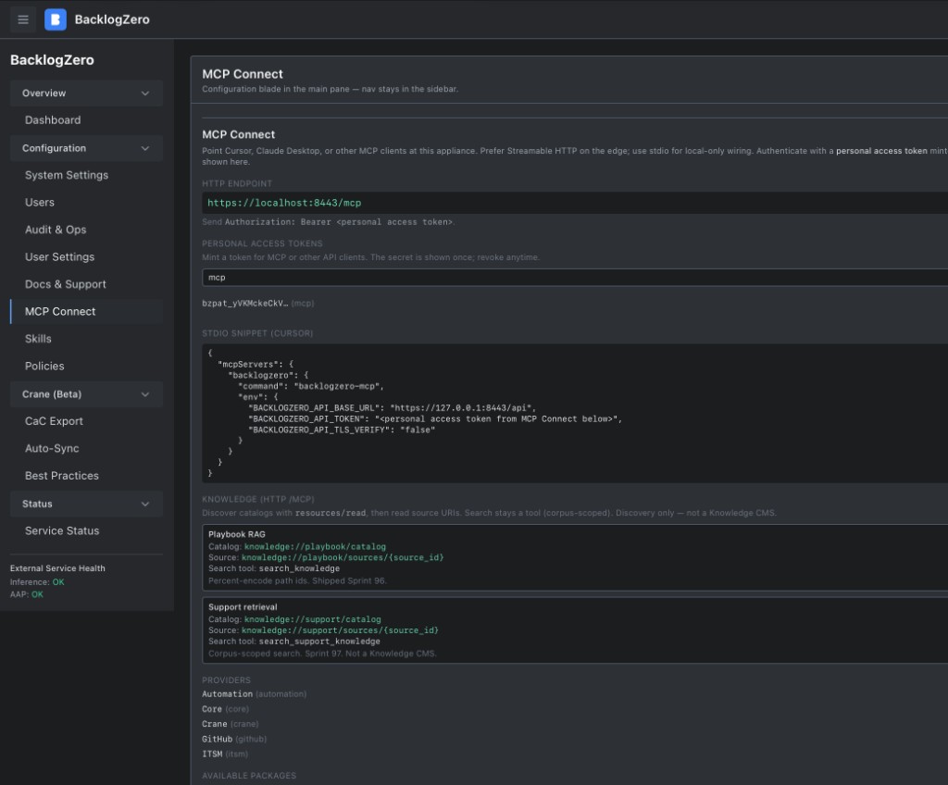Open System Settings in sidebar
Screen dimensions: 948x785
86,175
